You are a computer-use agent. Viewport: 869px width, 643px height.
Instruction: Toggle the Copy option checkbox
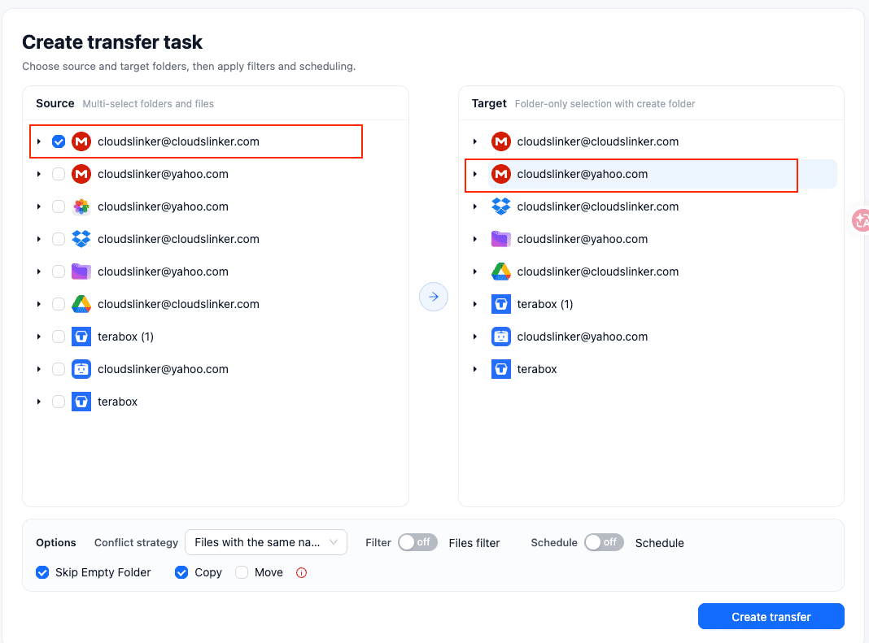click(181, 572)
